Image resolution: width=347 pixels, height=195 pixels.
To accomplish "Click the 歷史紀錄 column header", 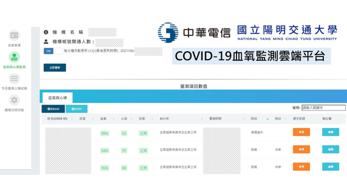I will pos(299,119).
